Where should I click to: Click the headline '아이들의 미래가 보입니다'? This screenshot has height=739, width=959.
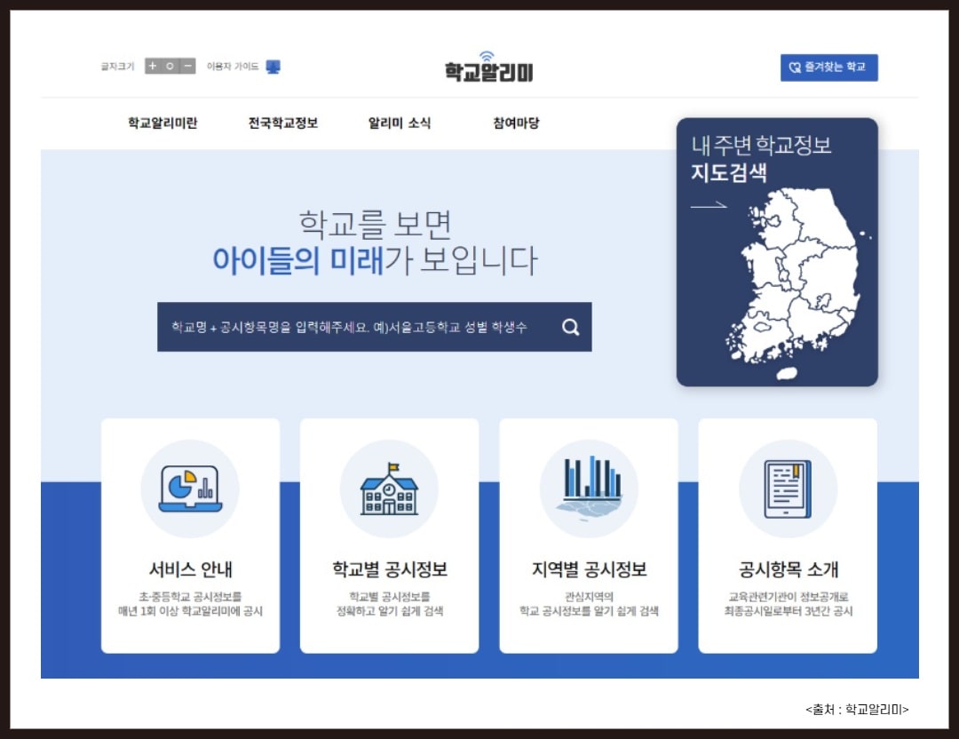point(375,260)
